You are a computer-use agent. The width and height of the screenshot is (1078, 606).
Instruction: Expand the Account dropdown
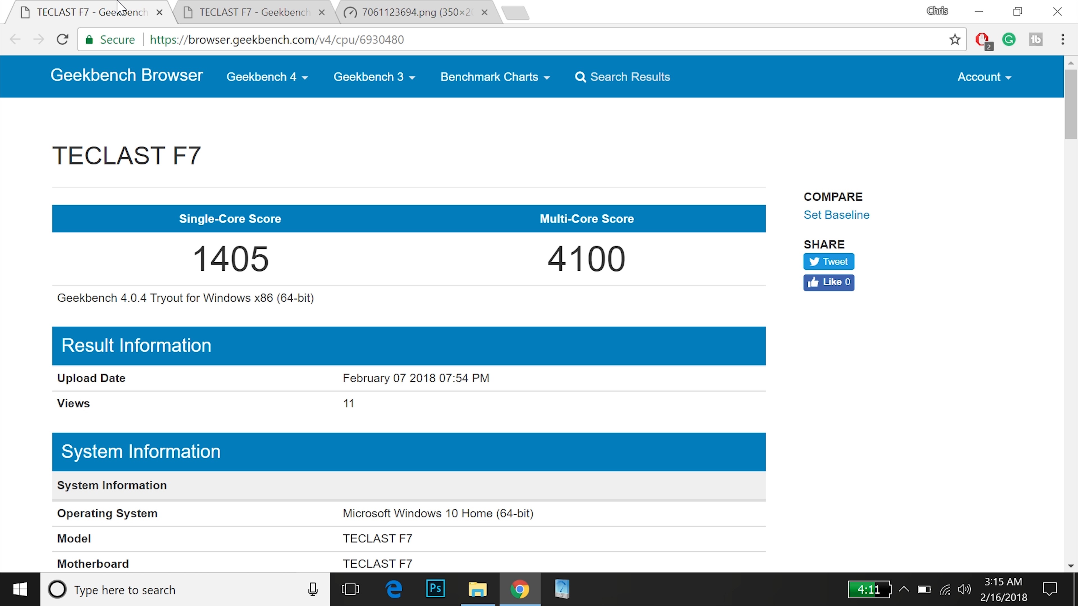(x=984, y=77)
